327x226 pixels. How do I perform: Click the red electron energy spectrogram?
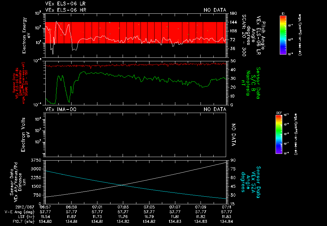coord(135,33)
